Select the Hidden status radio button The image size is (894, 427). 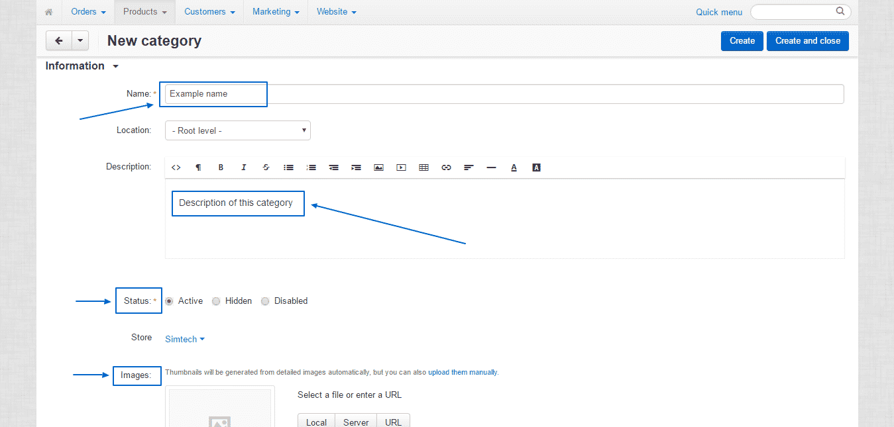(x=215, y=301)
